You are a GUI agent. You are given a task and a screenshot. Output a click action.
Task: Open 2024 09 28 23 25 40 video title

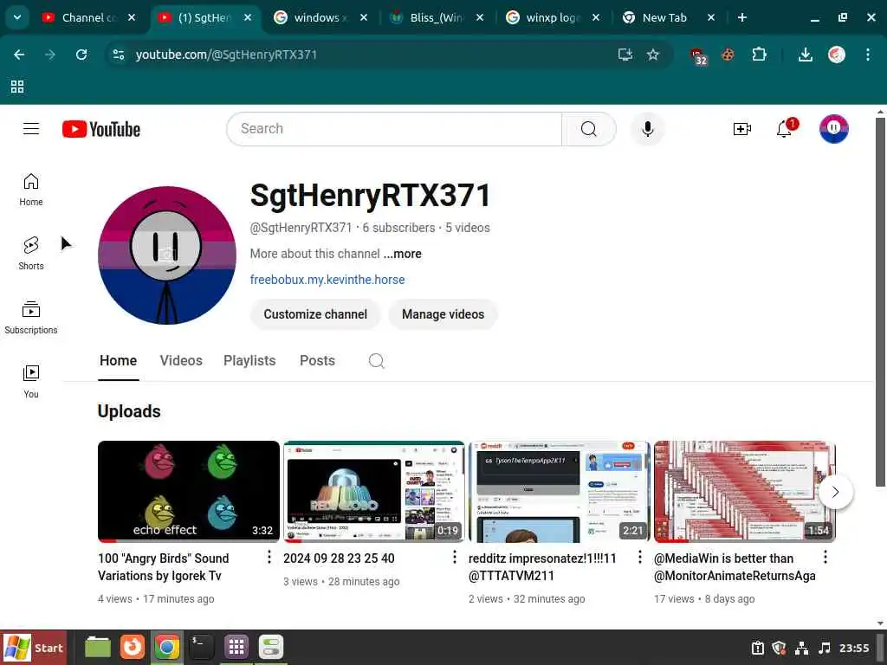coord(339,558)
